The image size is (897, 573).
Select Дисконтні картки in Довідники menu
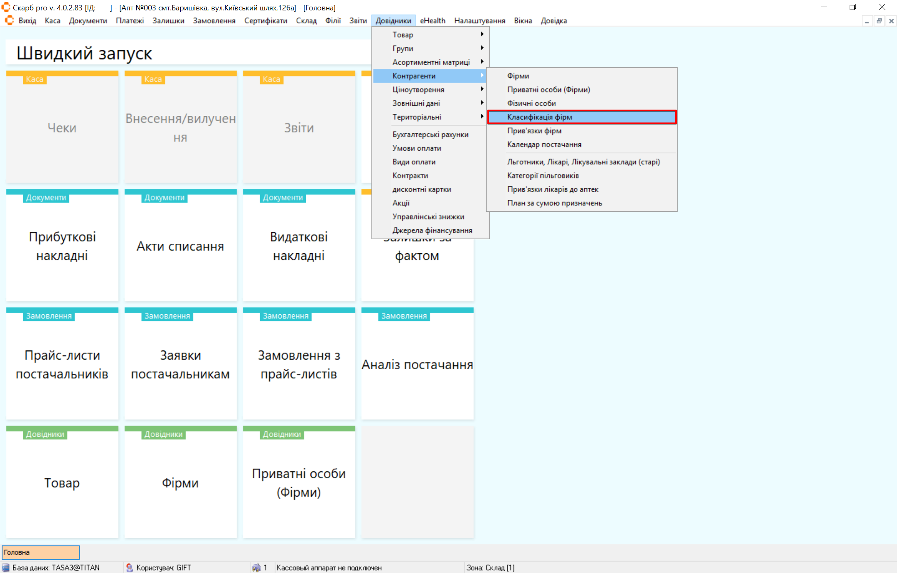click(421, 189)
